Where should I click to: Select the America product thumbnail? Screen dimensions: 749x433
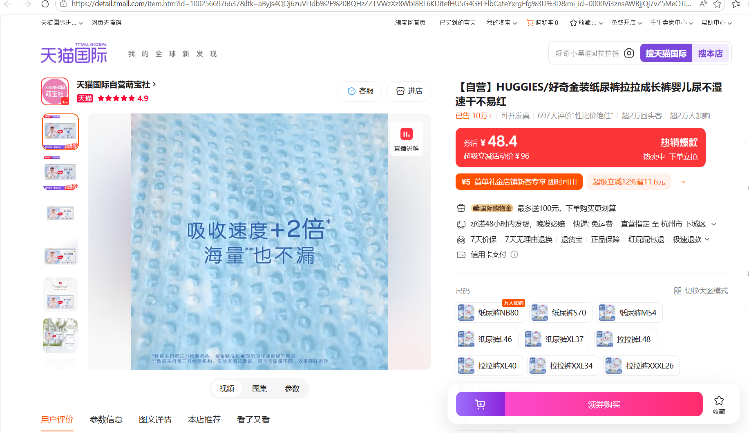(x=60, y=295)
